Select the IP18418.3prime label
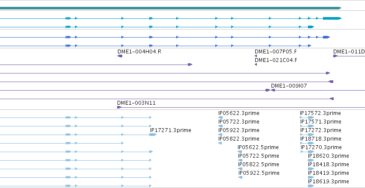Screen dimensions: 365x188 point(329,164)
